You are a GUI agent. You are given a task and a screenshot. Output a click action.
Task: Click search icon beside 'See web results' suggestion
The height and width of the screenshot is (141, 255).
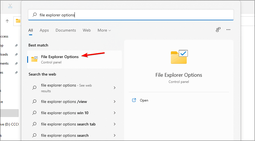(x=34, y=88)
